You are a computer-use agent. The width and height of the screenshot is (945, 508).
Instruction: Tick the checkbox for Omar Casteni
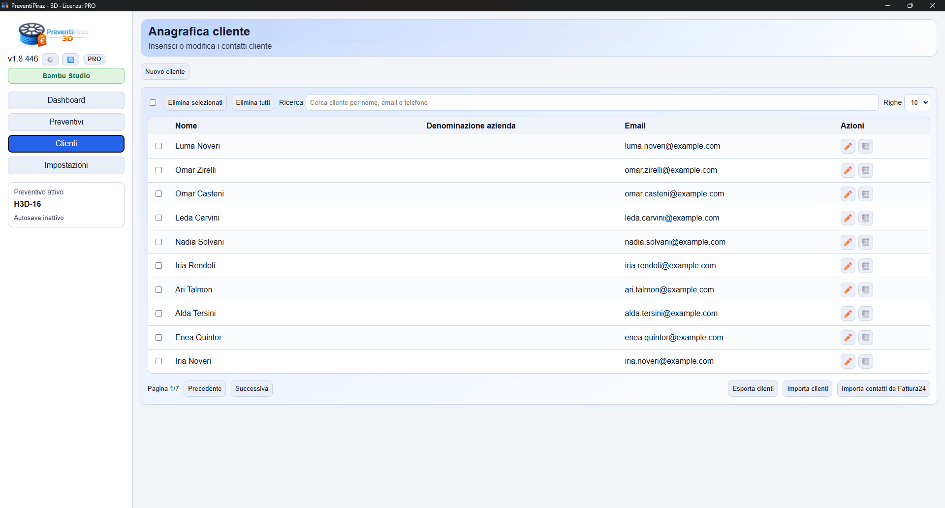click(x=158, y=194)
